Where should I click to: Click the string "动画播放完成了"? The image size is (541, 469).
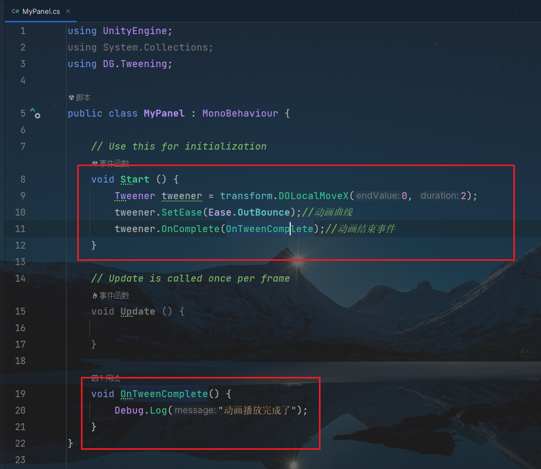[257, 410]
